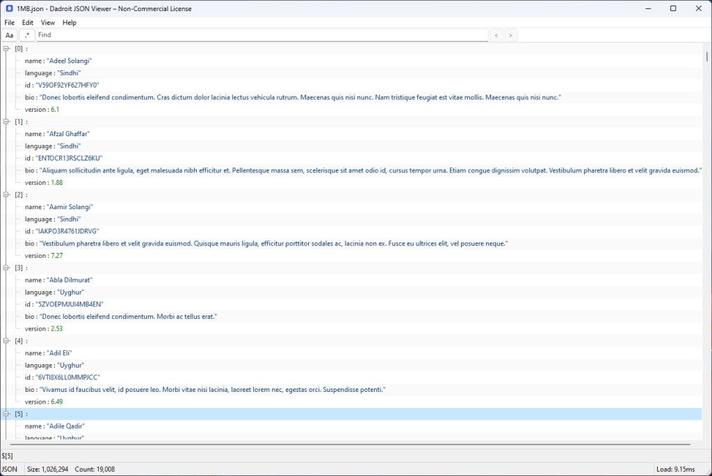
Task: Go to the previous find result
Action: 496,35
